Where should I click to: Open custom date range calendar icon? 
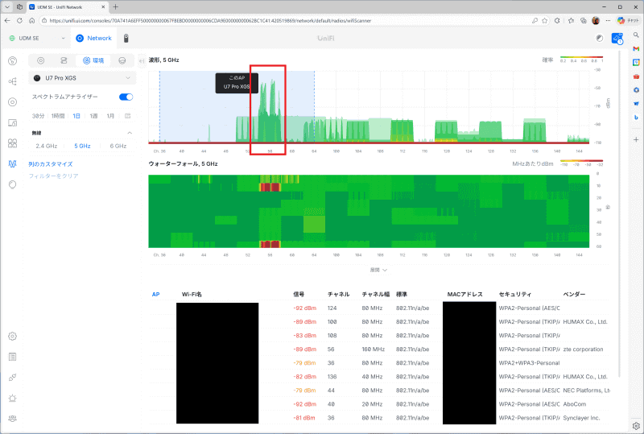click(x=128, y=116)
